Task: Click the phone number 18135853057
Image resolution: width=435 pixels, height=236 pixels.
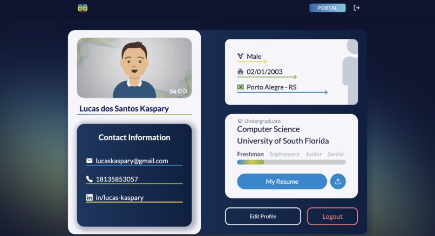Action: (117, 179)
